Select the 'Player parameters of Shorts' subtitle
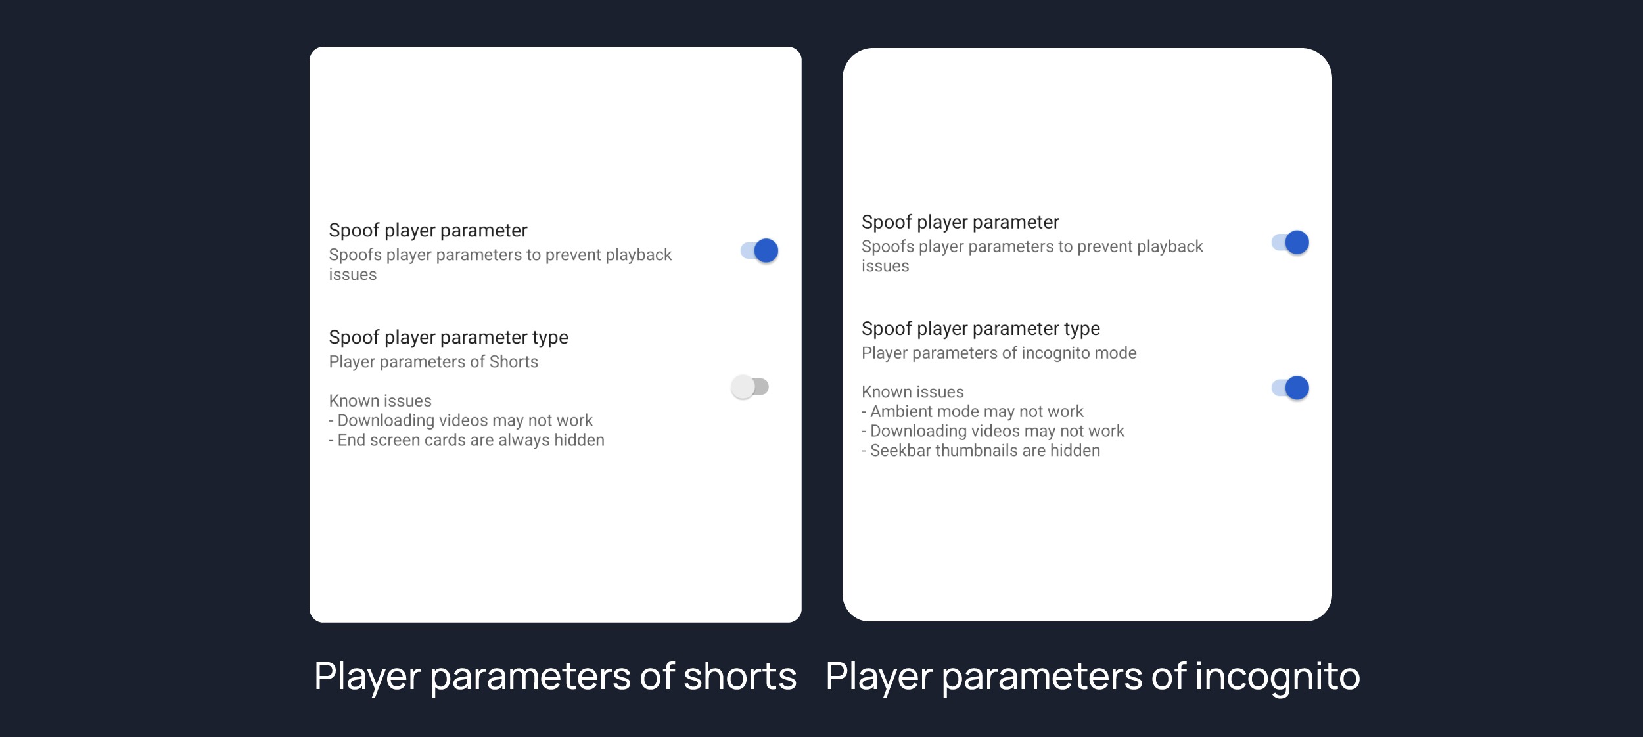 433,362
